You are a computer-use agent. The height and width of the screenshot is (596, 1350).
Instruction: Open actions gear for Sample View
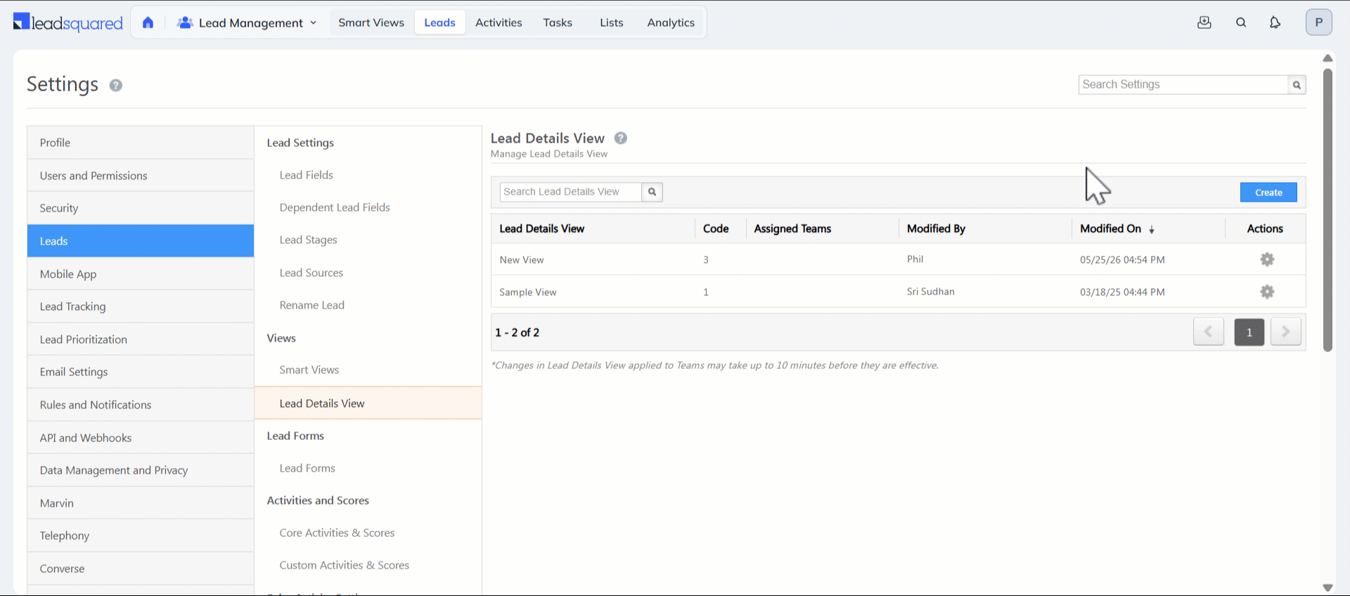pos(1267,292)
